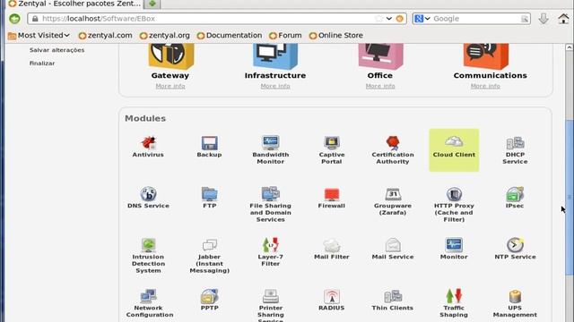Choose the Network Configuration module

149,303
